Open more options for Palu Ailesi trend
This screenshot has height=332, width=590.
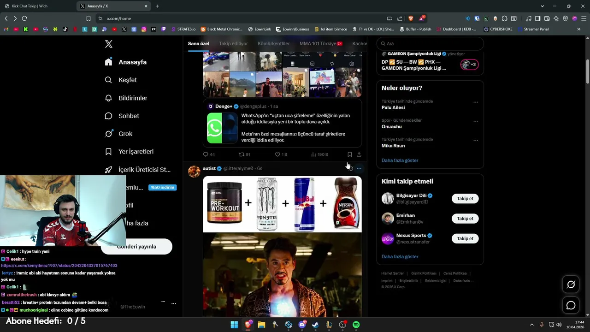[x=476, y=102]
